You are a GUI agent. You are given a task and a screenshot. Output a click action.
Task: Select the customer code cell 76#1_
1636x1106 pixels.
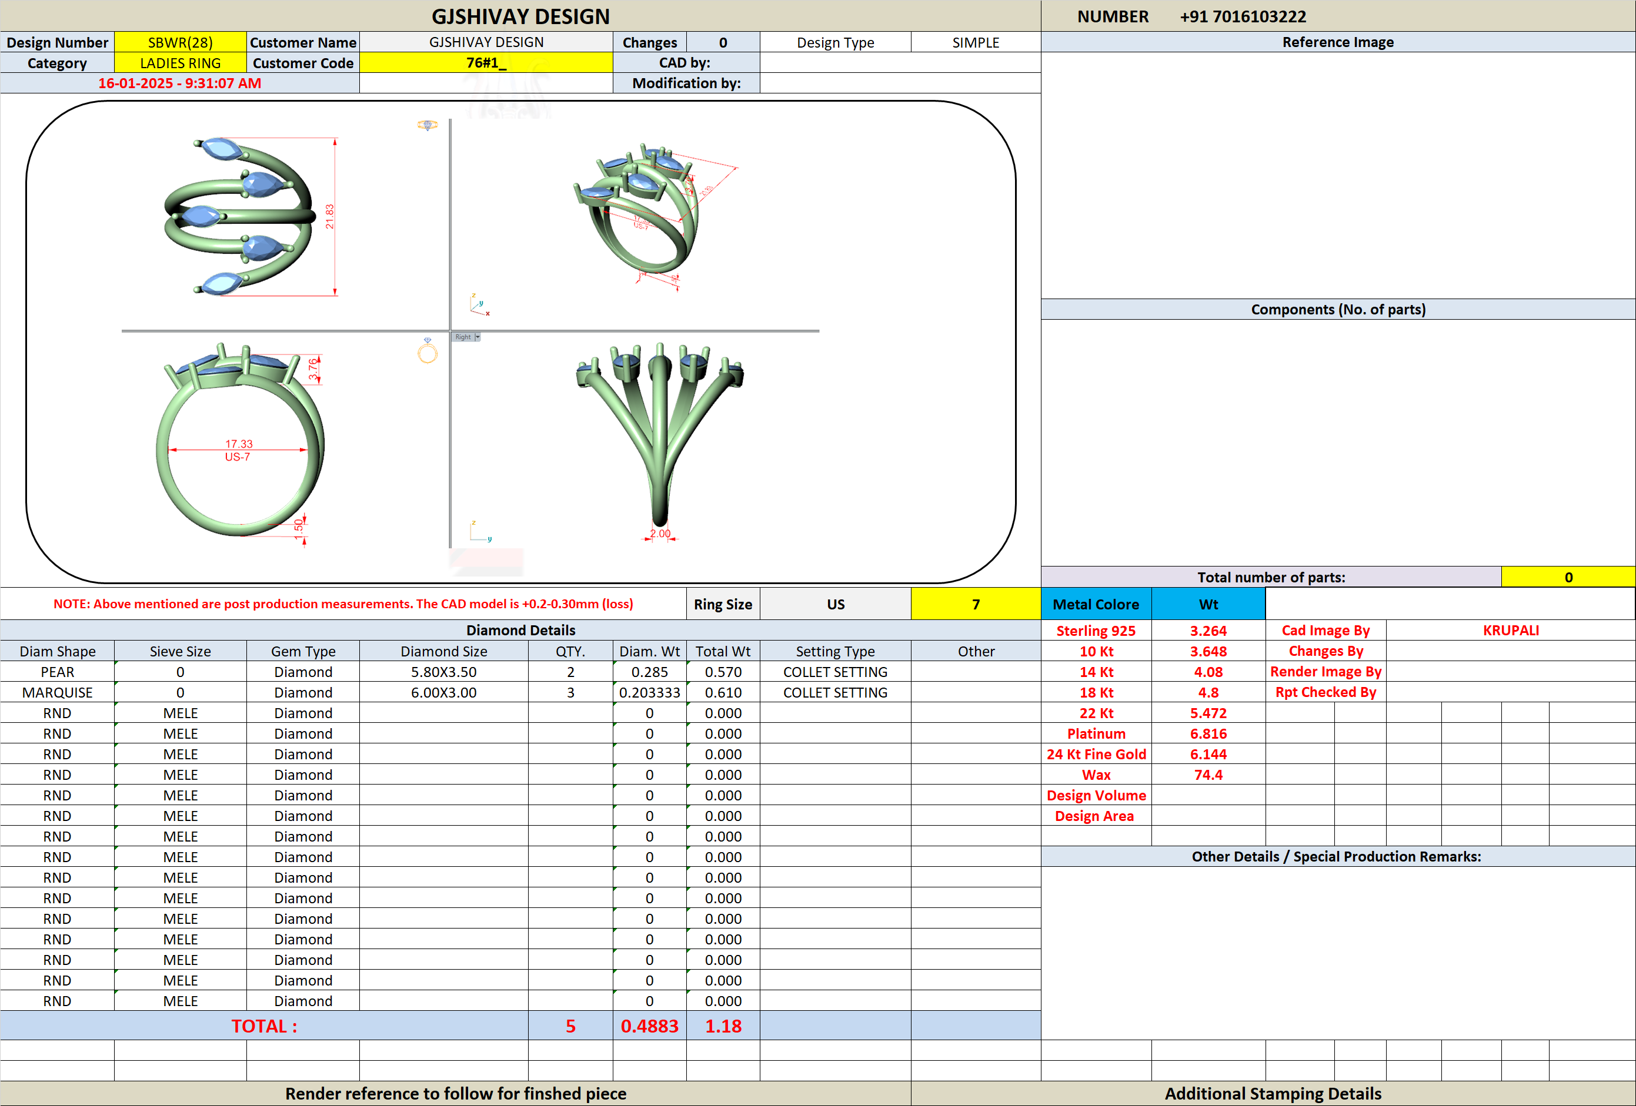[486, 63]
